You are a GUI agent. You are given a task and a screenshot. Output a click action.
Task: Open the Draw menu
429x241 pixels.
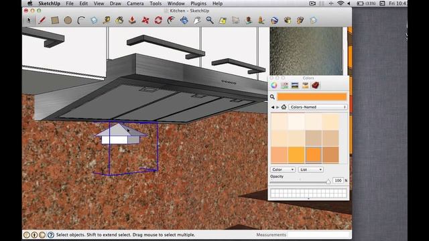click(115, 3)
